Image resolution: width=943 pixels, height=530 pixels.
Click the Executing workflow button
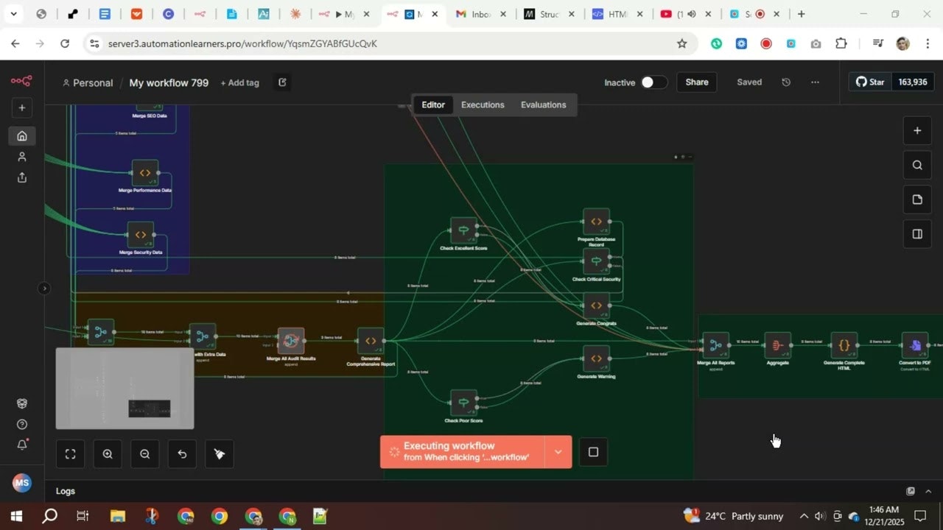coord(462,451)
